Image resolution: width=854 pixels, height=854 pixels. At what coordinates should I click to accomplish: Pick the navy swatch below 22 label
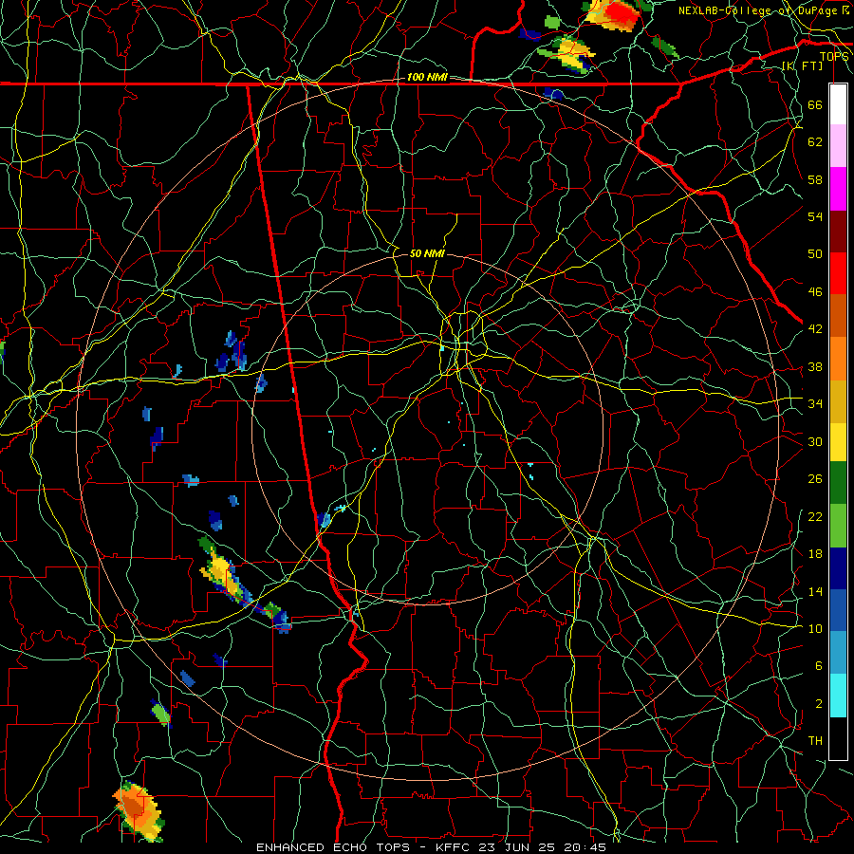pyautogui.click(x=838, y=568)
